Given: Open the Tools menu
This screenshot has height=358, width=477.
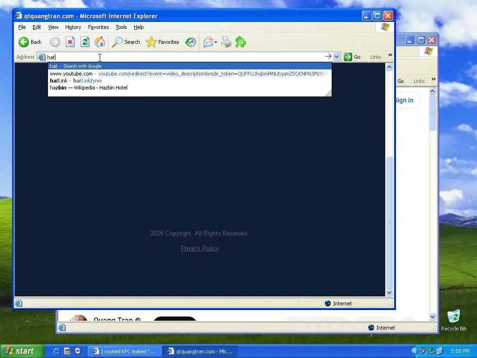Looking at the screenshot, I should pos(121,27).
